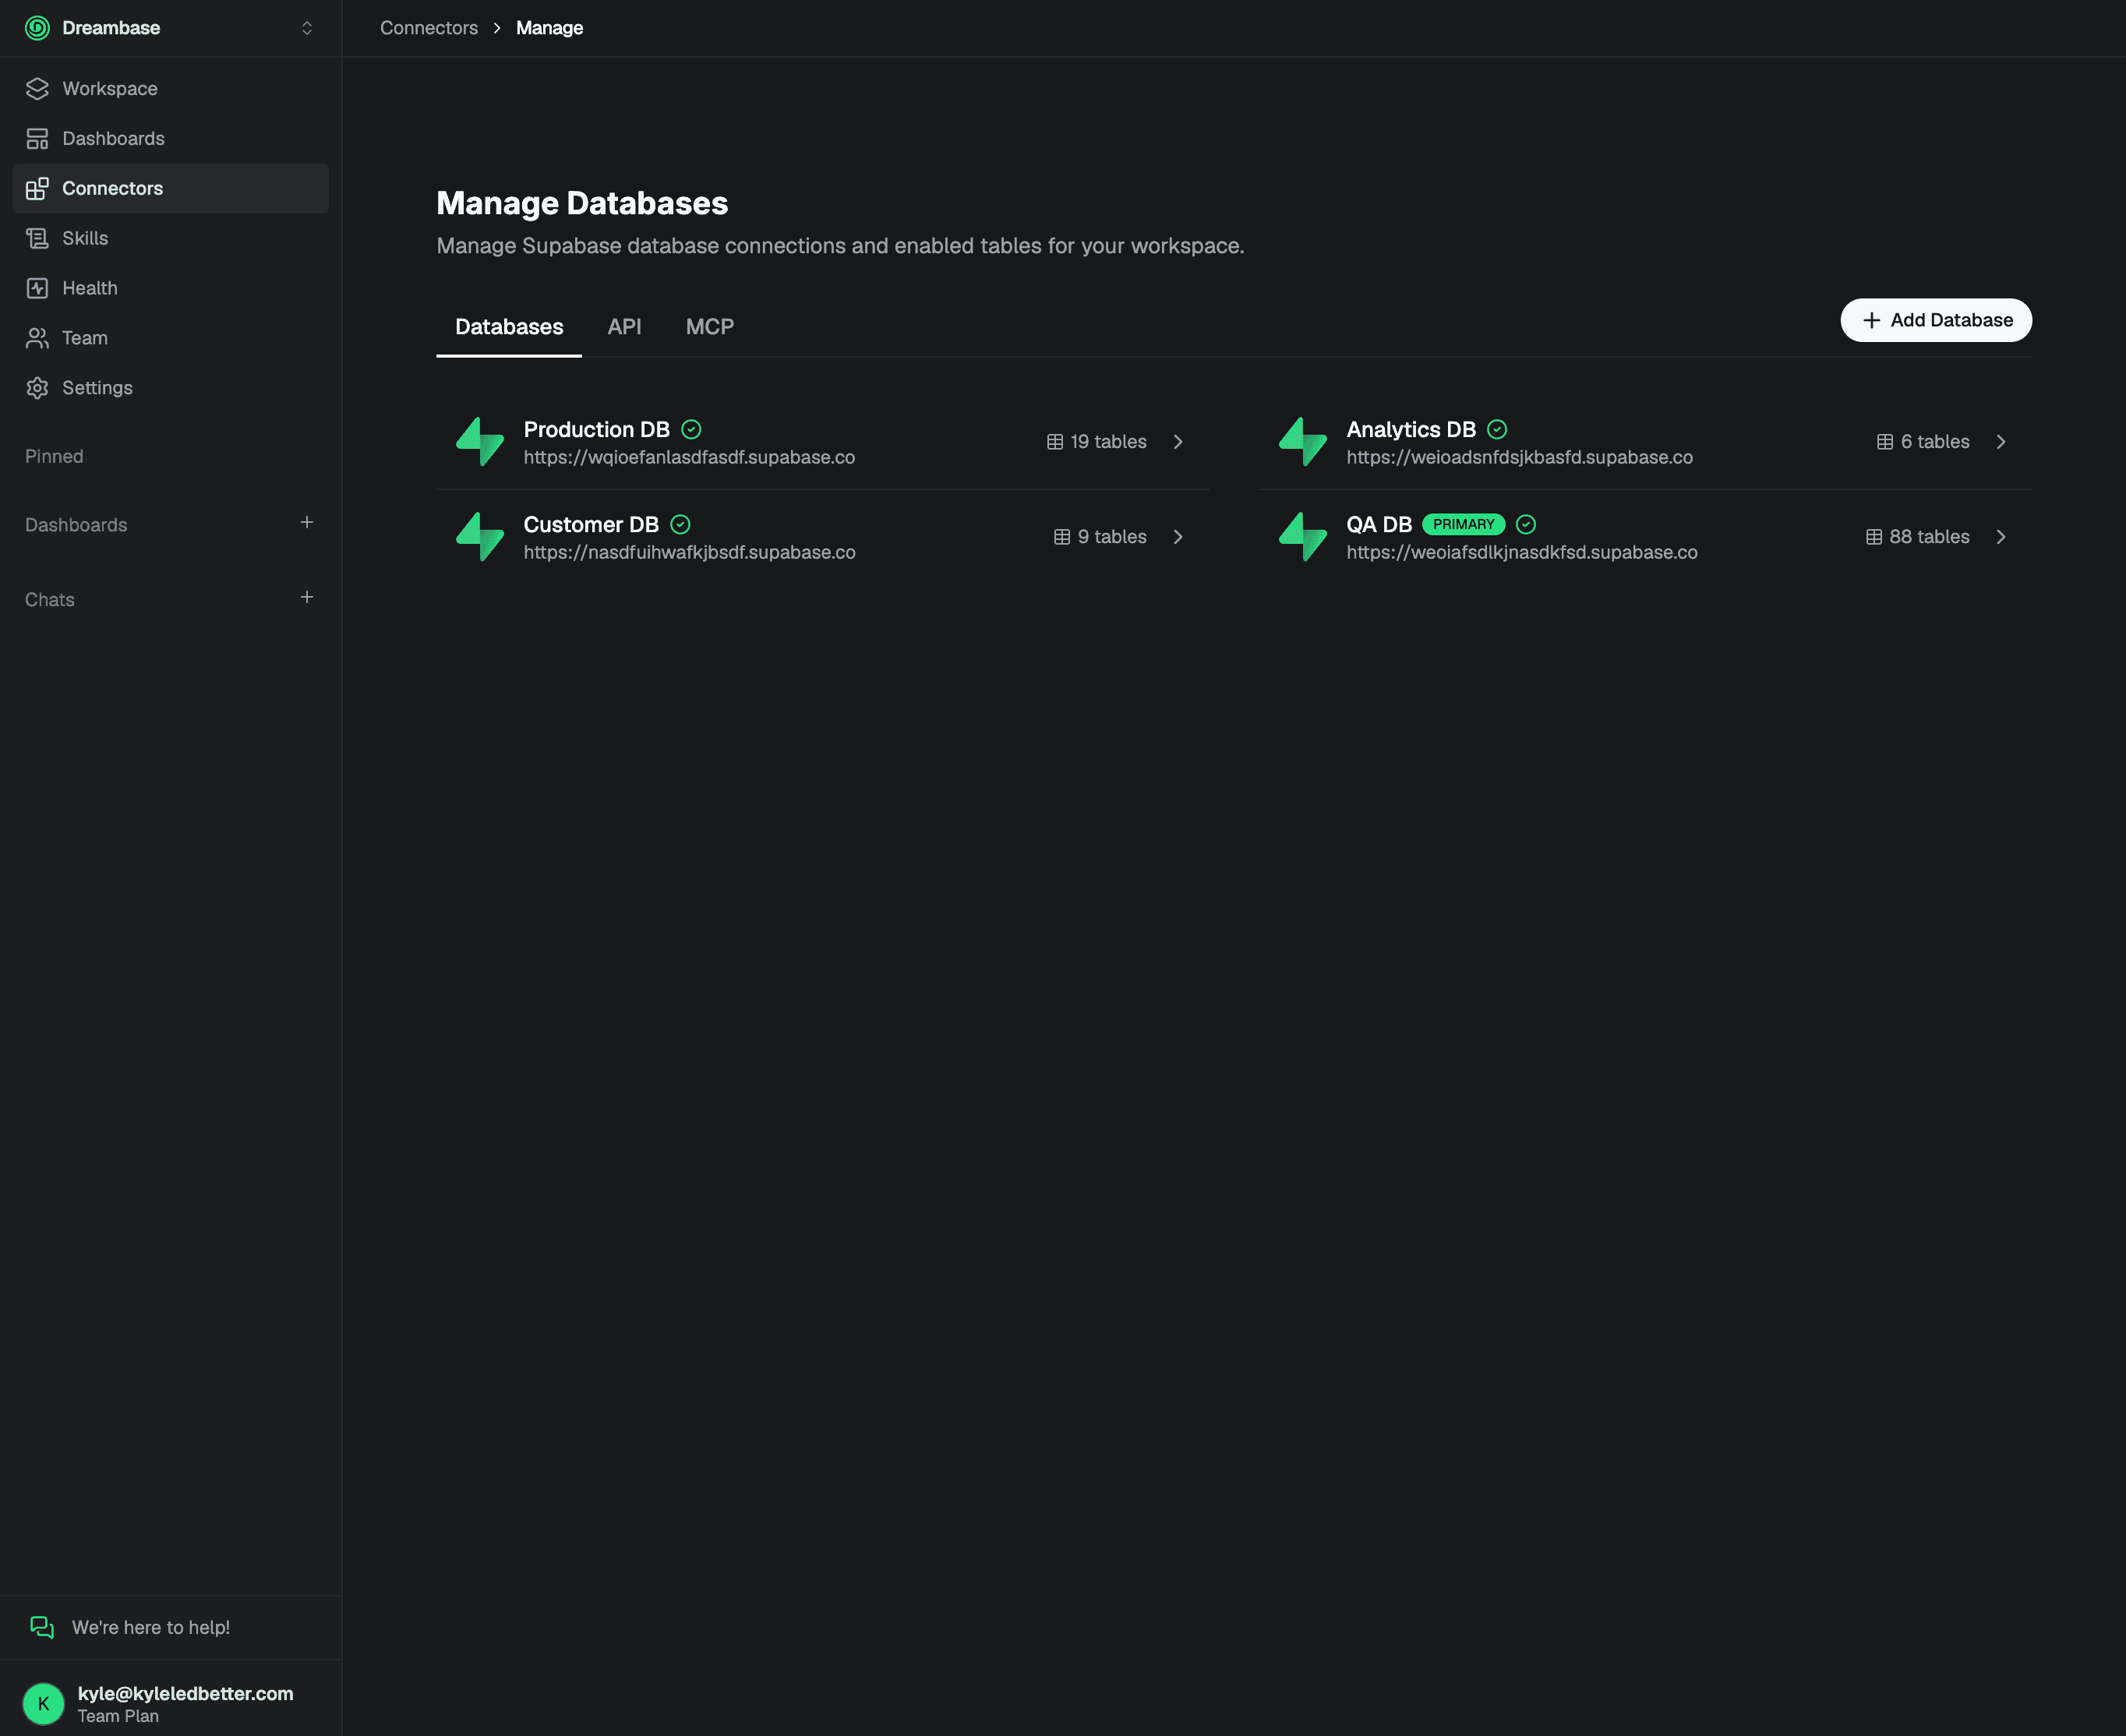Open the Dreambase workspace switcher chevrons
Viewport: 2126px width, 1736px height.
coord(307,28)
